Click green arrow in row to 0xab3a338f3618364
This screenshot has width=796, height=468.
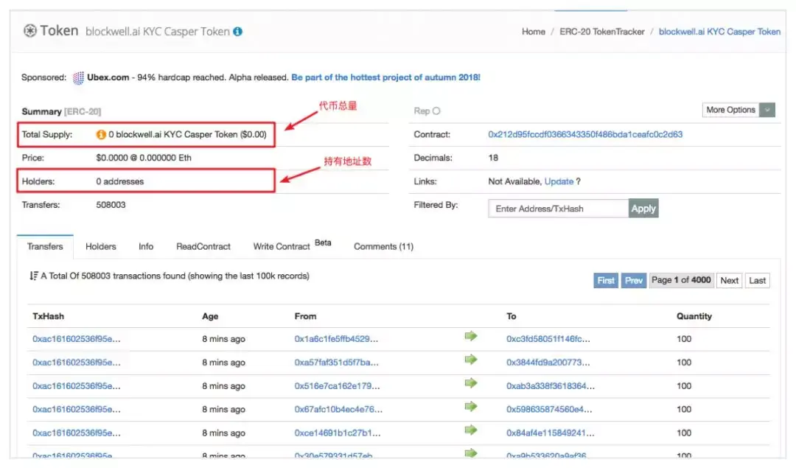[470, 383]
